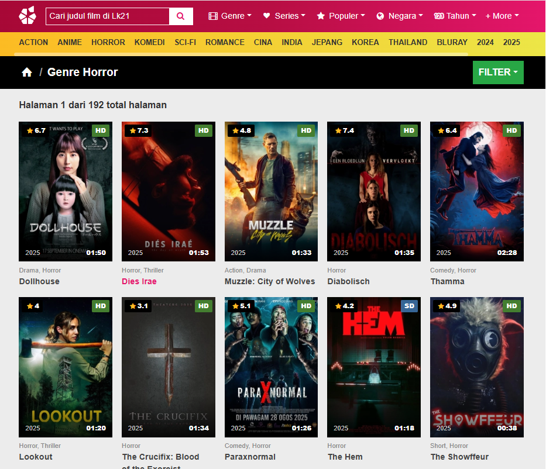Click the 6.7 star rating on Dollhouse
Image resolution: width=546 pixels, height=469 pixels.
pos(36,131)
